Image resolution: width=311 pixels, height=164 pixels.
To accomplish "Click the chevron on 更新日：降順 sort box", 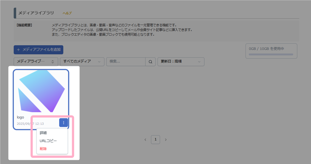I will (199, 62).
